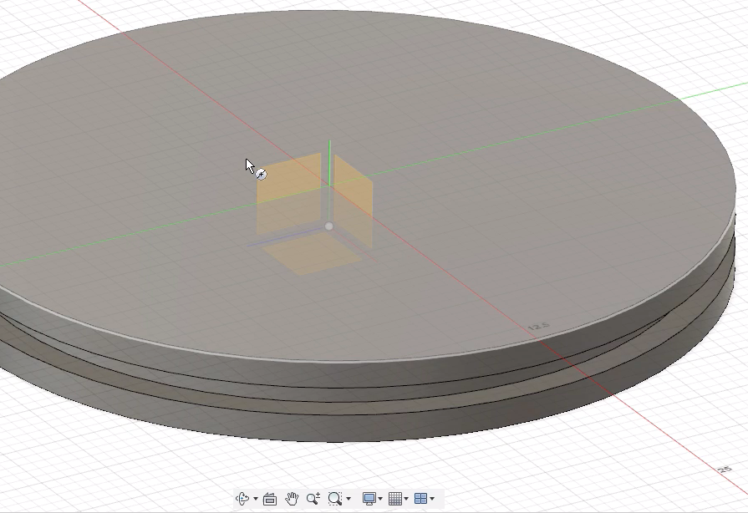Activate the Orbit navigation tool
Screen dimensions: 748x513
[242, 499]
